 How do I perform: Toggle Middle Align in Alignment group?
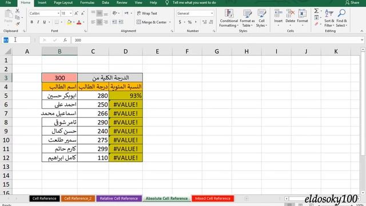(x=100, y=13)
